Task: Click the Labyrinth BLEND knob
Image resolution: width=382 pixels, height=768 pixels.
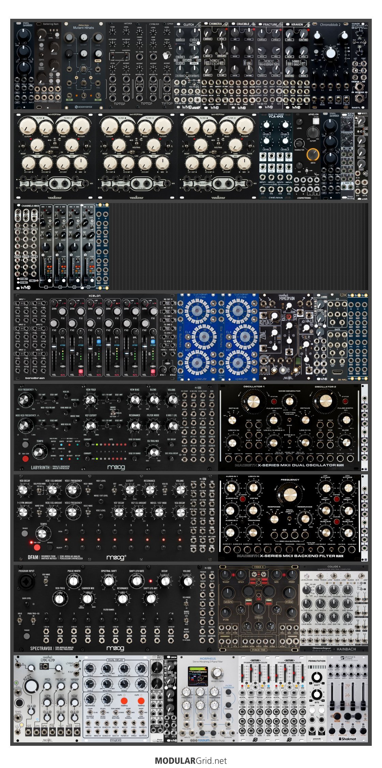Action: coord(153,399)
